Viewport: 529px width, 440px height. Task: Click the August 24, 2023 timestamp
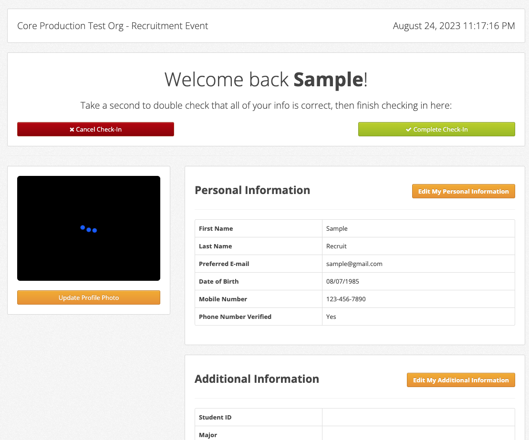pos(454,26)
